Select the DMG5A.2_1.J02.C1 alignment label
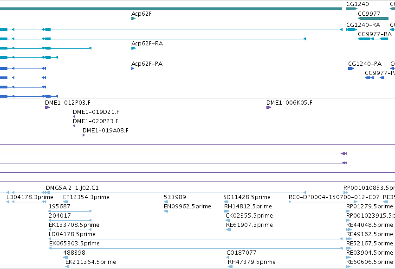 click(72, 188)
